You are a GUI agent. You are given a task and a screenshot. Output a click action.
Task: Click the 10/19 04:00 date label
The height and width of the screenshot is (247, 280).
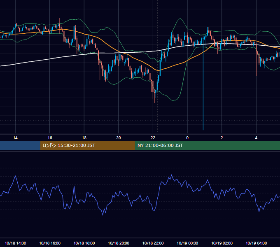pos(256,243)
